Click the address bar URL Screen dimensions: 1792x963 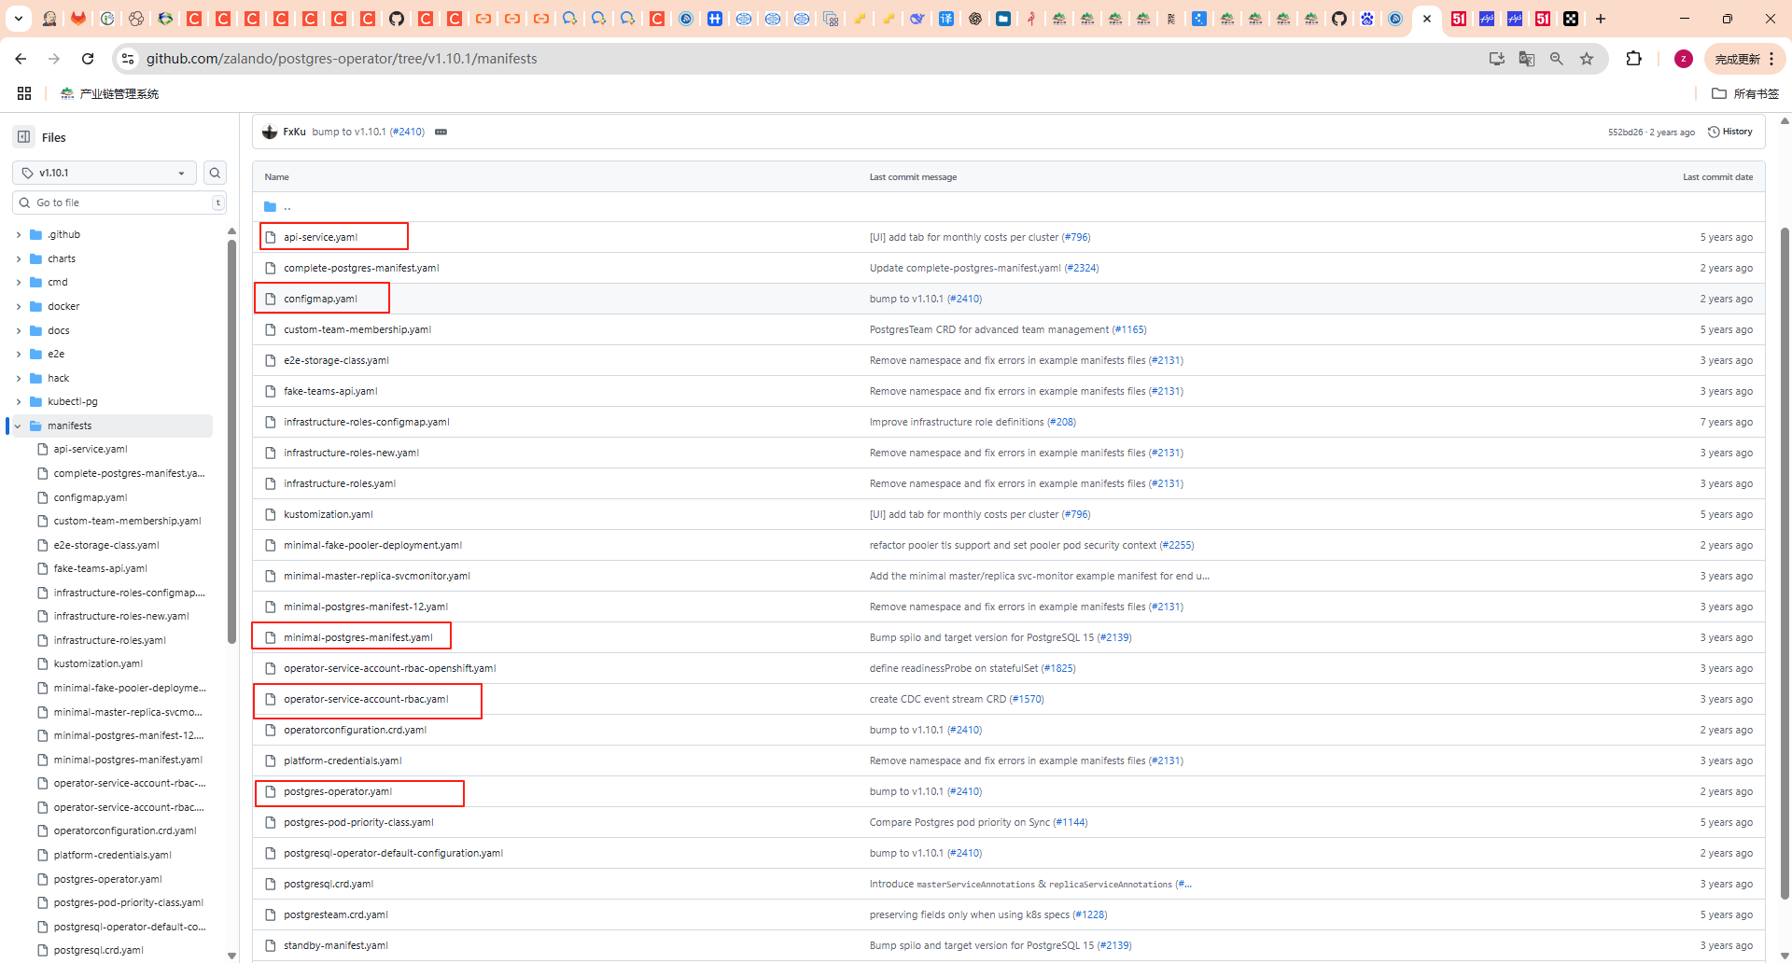[x=342, y=59]
